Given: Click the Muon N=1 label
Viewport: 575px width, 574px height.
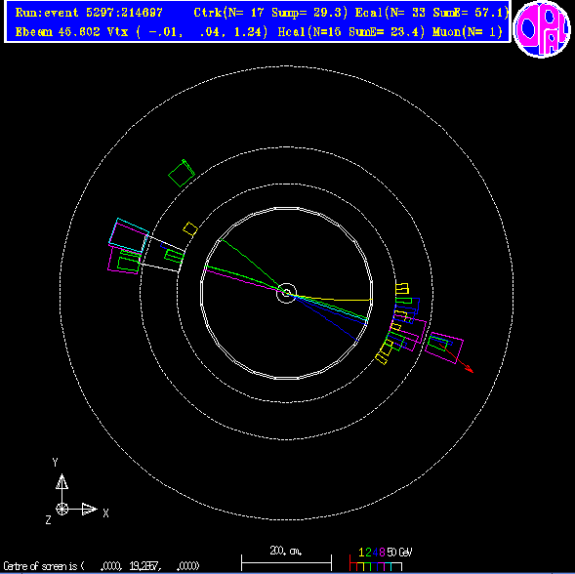Looking at the screenshot, I should click(x=468, y=32).
